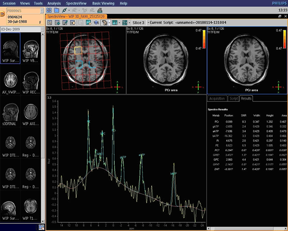Click the highlighted voxel layout toolbar icon
The width and height of the screenshot is (288, 231).
(104, 23)
